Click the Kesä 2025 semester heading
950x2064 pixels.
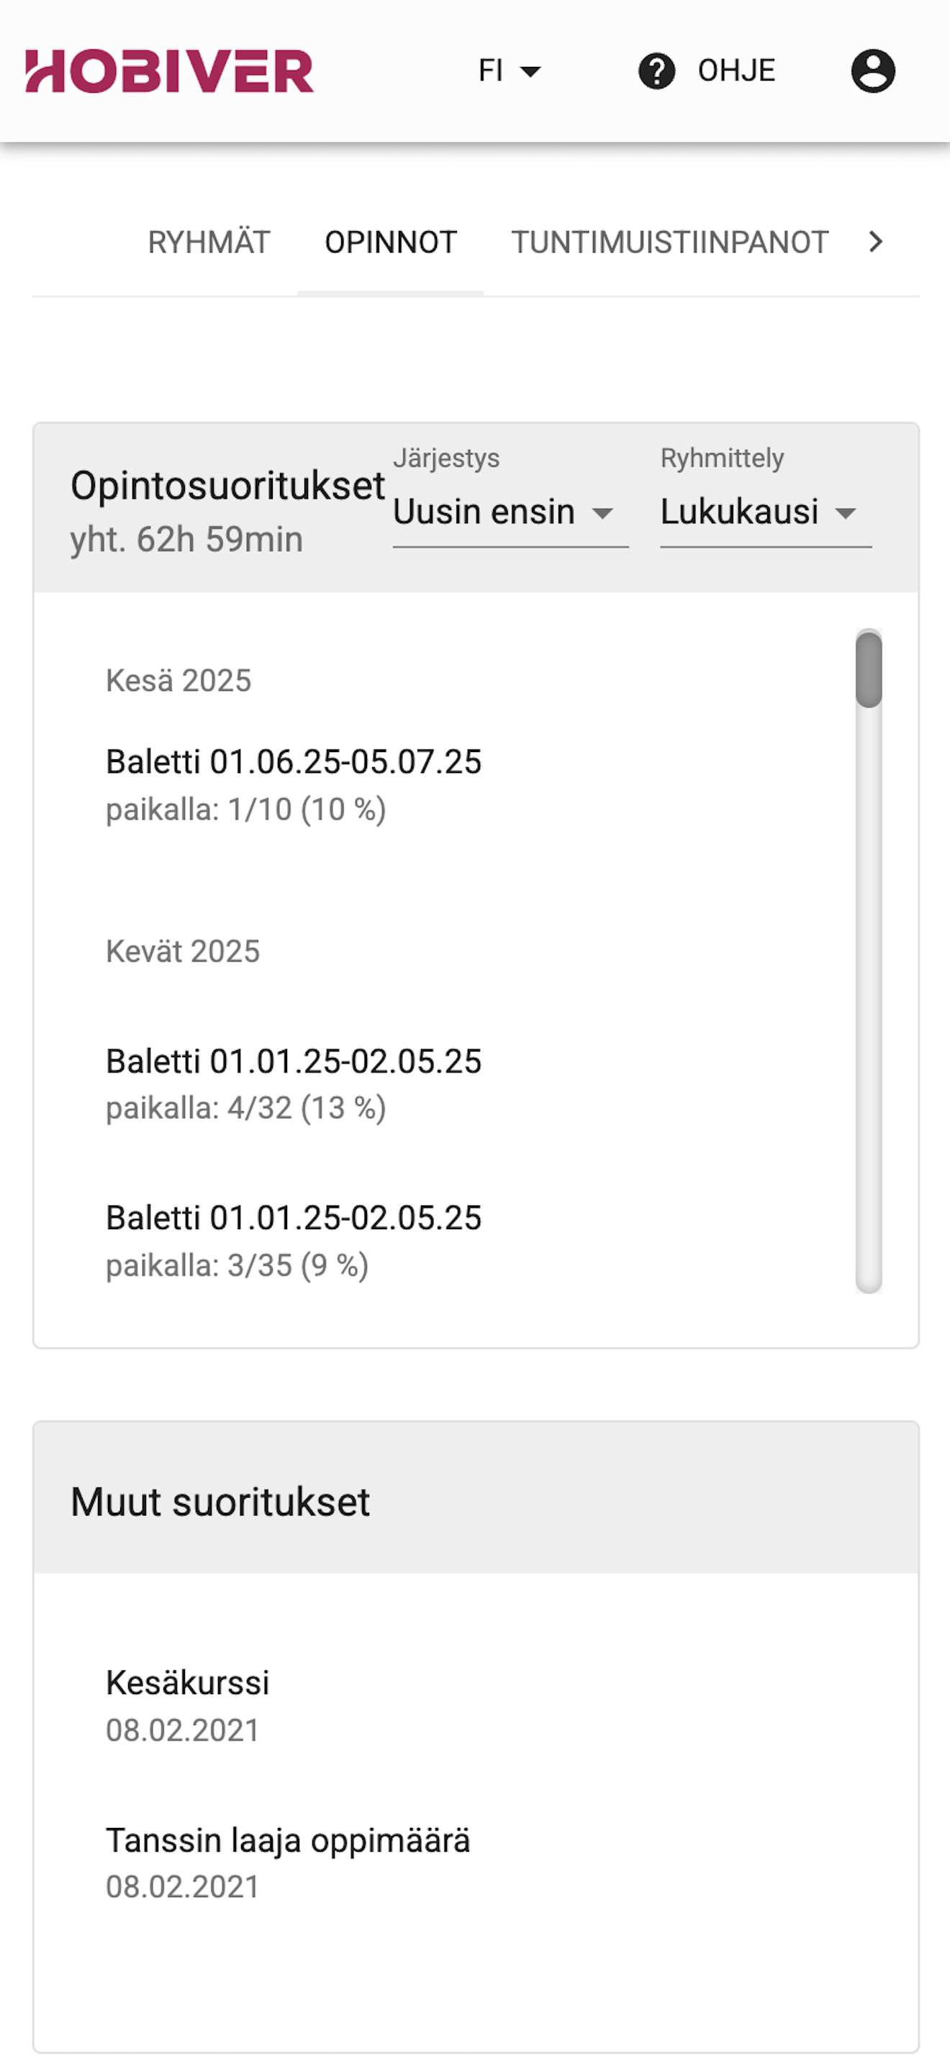pyautogui.click(x=178, y=680)
